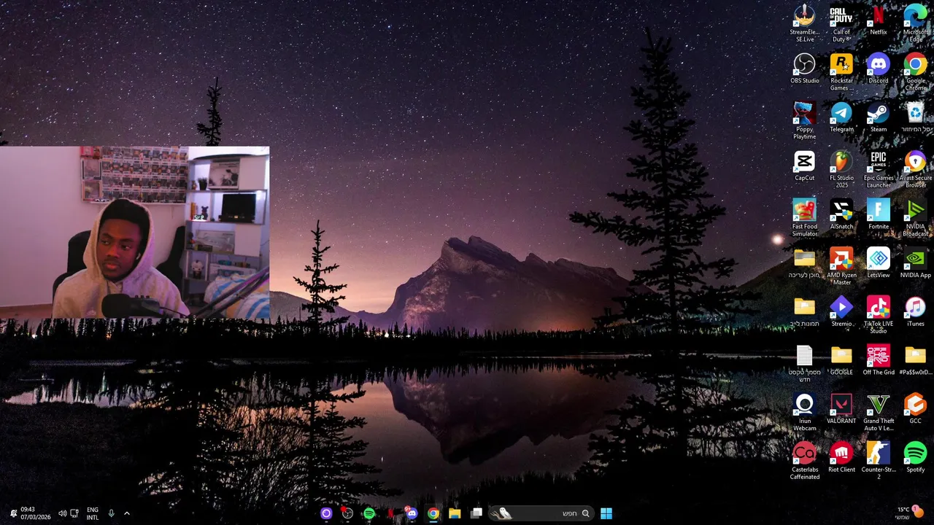Click the microphone tray icon
Image resolution: width=934 pixels, height=525 pixels.
coord(111,513)
